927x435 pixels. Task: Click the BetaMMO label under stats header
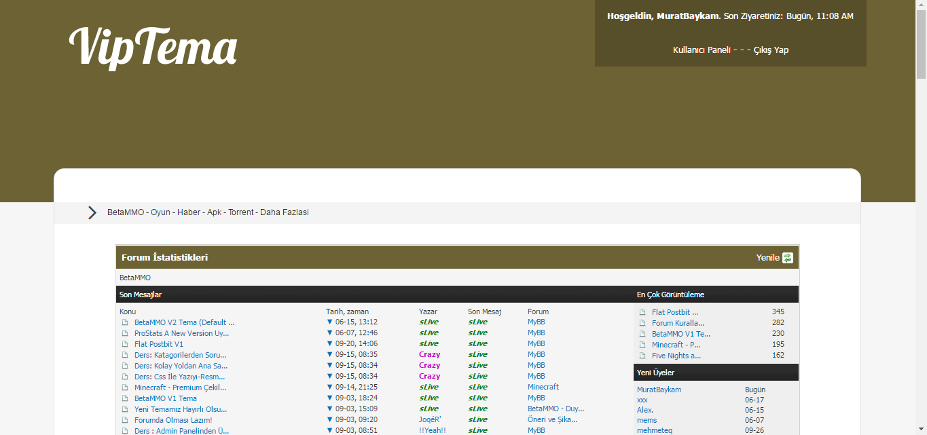pyautogui.click(x=135, y=278)
